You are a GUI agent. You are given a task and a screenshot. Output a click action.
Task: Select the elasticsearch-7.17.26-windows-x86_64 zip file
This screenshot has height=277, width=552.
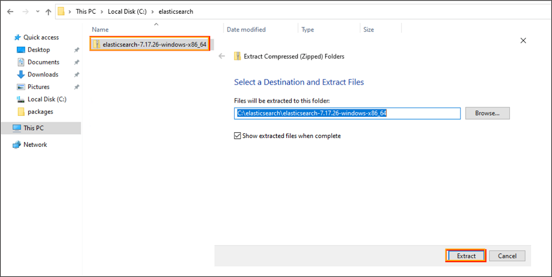(154, 44)
